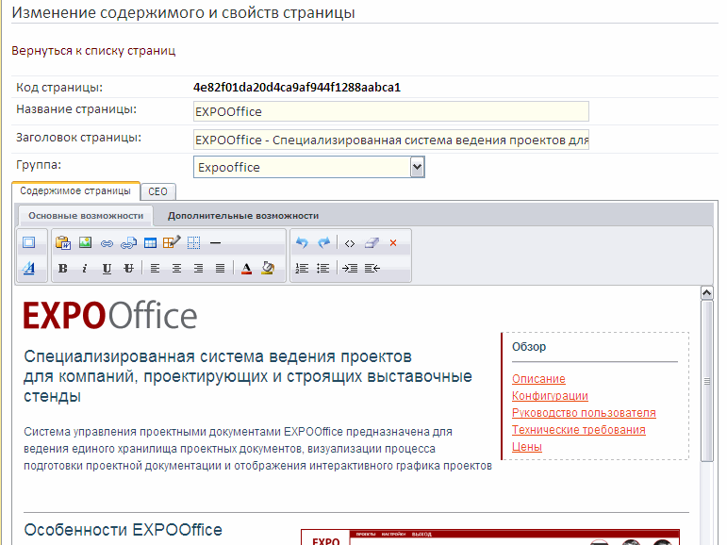The image size is (727, 545).
Task: Open the font color picker
Action: click(x=246, y=268)
